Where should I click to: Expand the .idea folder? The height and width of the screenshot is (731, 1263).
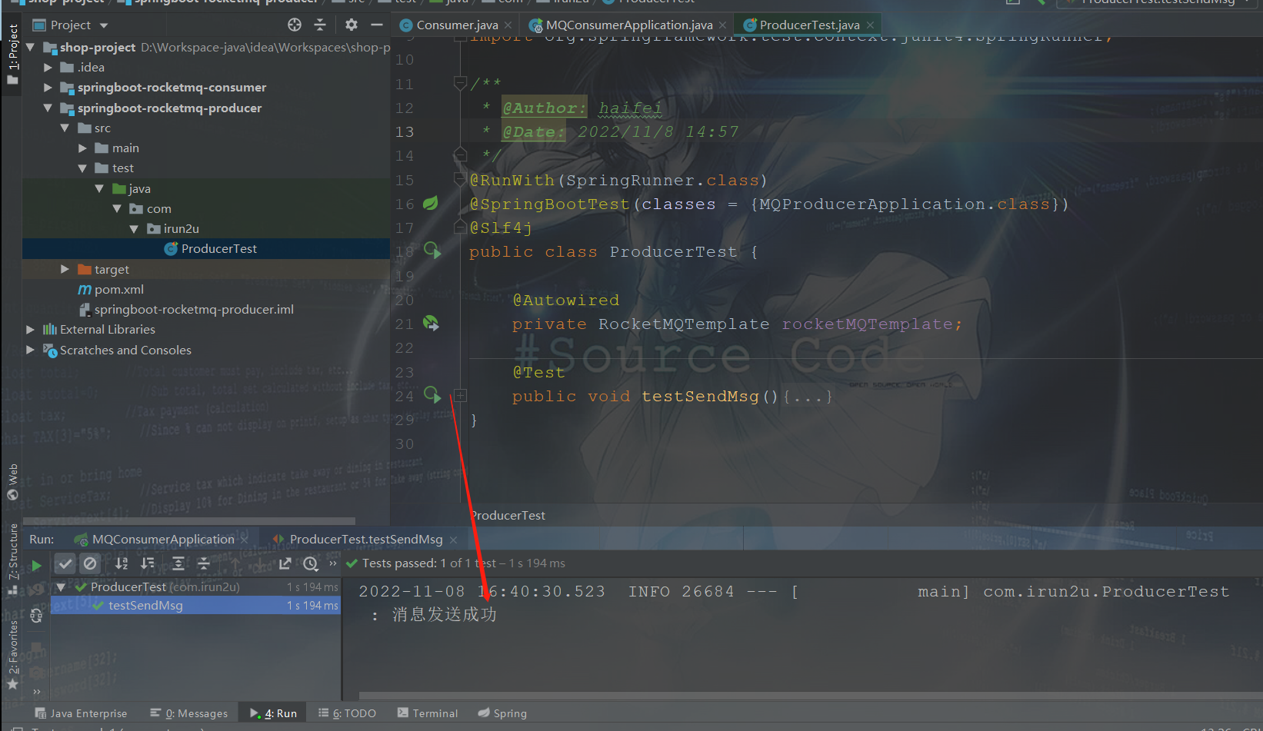pyautogui.click(x=48, y=68)
